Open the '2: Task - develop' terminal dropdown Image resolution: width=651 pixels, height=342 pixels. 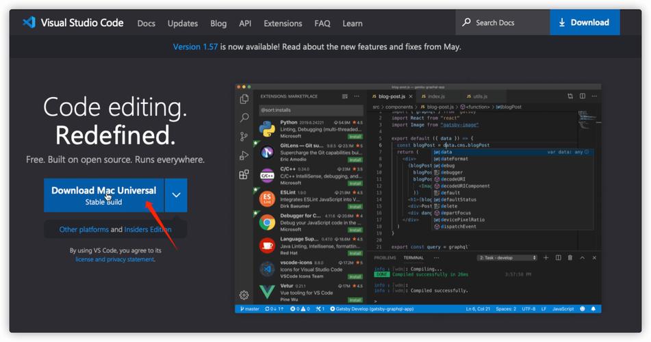tap(507, 258)
